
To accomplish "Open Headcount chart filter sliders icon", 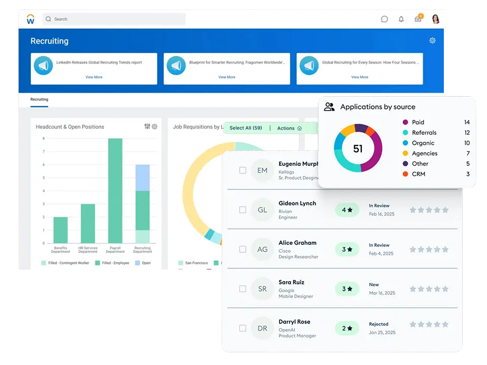I will pos(147,127).
